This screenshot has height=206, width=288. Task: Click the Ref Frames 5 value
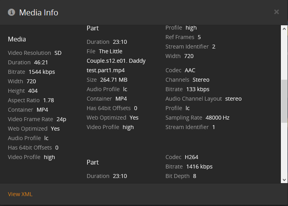point(199,37)
